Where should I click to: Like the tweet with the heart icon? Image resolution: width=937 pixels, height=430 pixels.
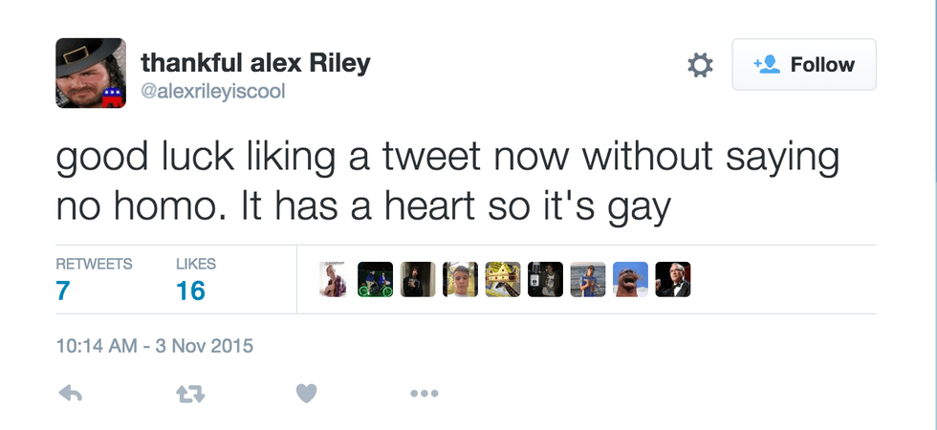306,393
